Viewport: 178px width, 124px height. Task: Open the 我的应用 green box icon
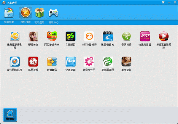pyautogui.click(x=39, y=13)
